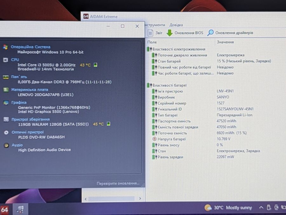Image resolution: width=286 pixels, height=215 pixels.
Task: Click the Пристрої зберігання drive icon
Action: pyautogui.click(x=6, y=119)
